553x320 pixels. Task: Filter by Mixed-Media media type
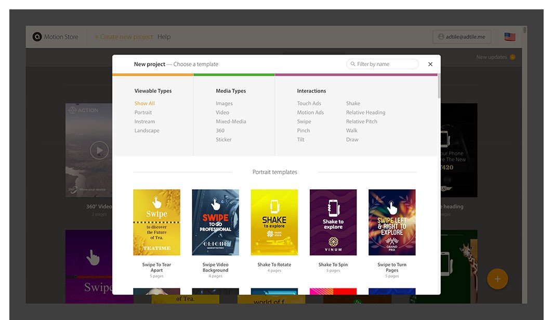click(x=231, y=121)
